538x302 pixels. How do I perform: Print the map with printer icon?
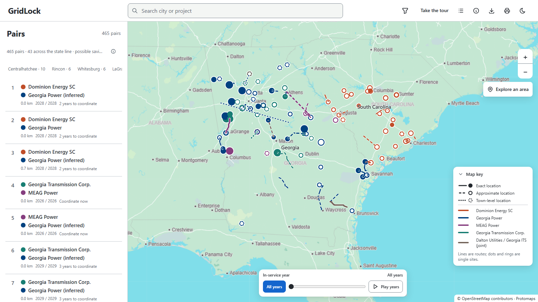[x=507, y=11]
